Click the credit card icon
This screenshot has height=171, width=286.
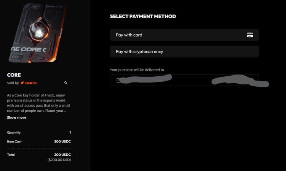[250, 35]
